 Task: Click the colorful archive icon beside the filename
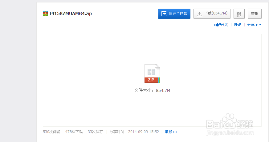pos(45,13)
